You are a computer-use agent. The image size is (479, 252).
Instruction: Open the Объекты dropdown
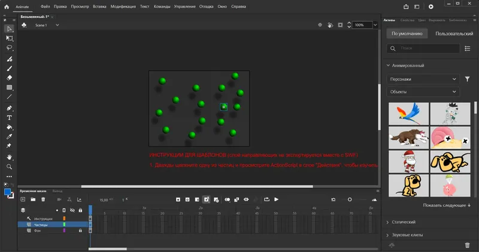[423, 92]
